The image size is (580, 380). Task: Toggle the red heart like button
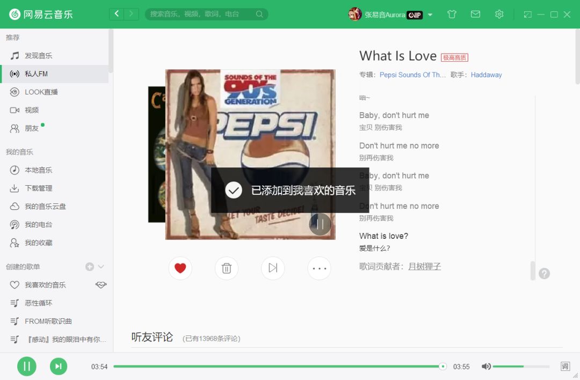point(180,268)
